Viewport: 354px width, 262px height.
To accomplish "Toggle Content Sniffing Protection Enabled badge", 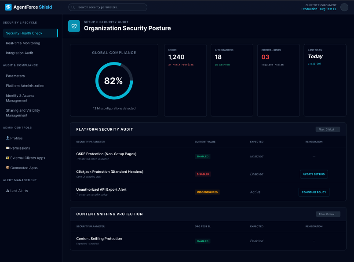I will point(202,241).
